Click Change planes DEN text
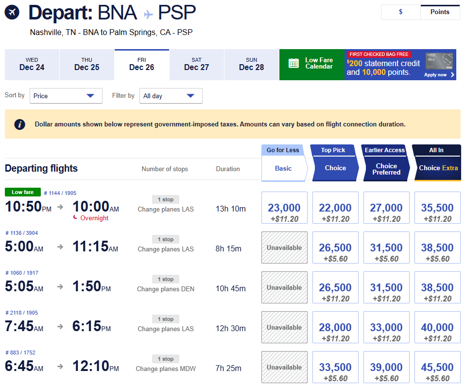 tap(166, 289)
